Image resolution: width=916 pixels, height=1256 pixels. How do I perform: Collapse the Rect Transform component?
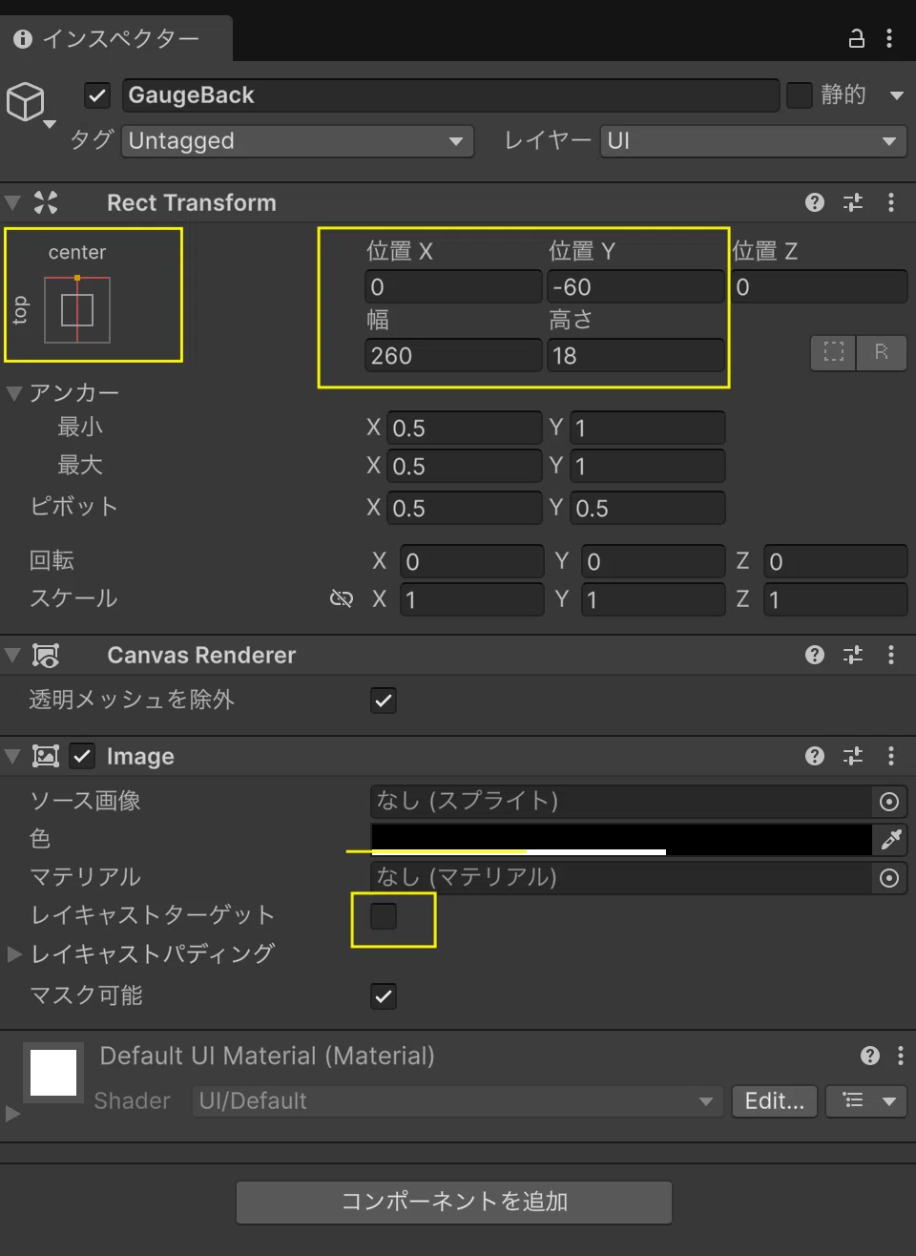12,202
